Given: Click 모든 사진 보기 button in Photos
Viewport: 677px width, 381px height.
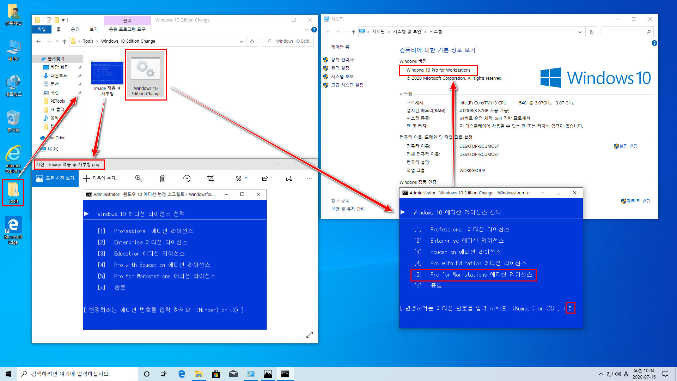Looking at the screenshot, I should tap(55, 179).
